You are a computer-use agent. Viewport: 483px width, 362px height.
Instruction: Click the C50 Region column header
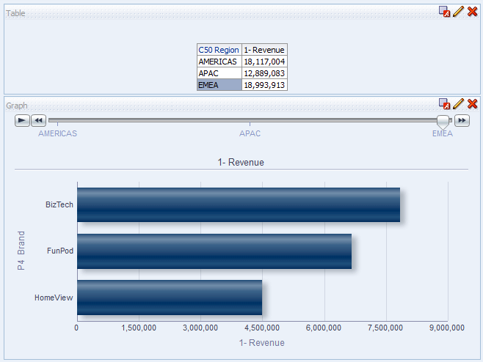coord(218,50)
